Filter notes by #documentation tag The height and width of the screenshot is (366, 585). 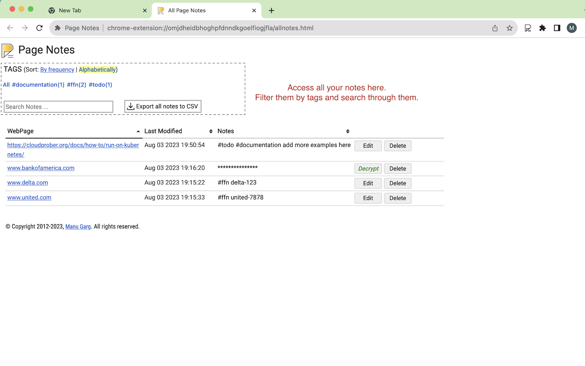click(x=38, y=85)
